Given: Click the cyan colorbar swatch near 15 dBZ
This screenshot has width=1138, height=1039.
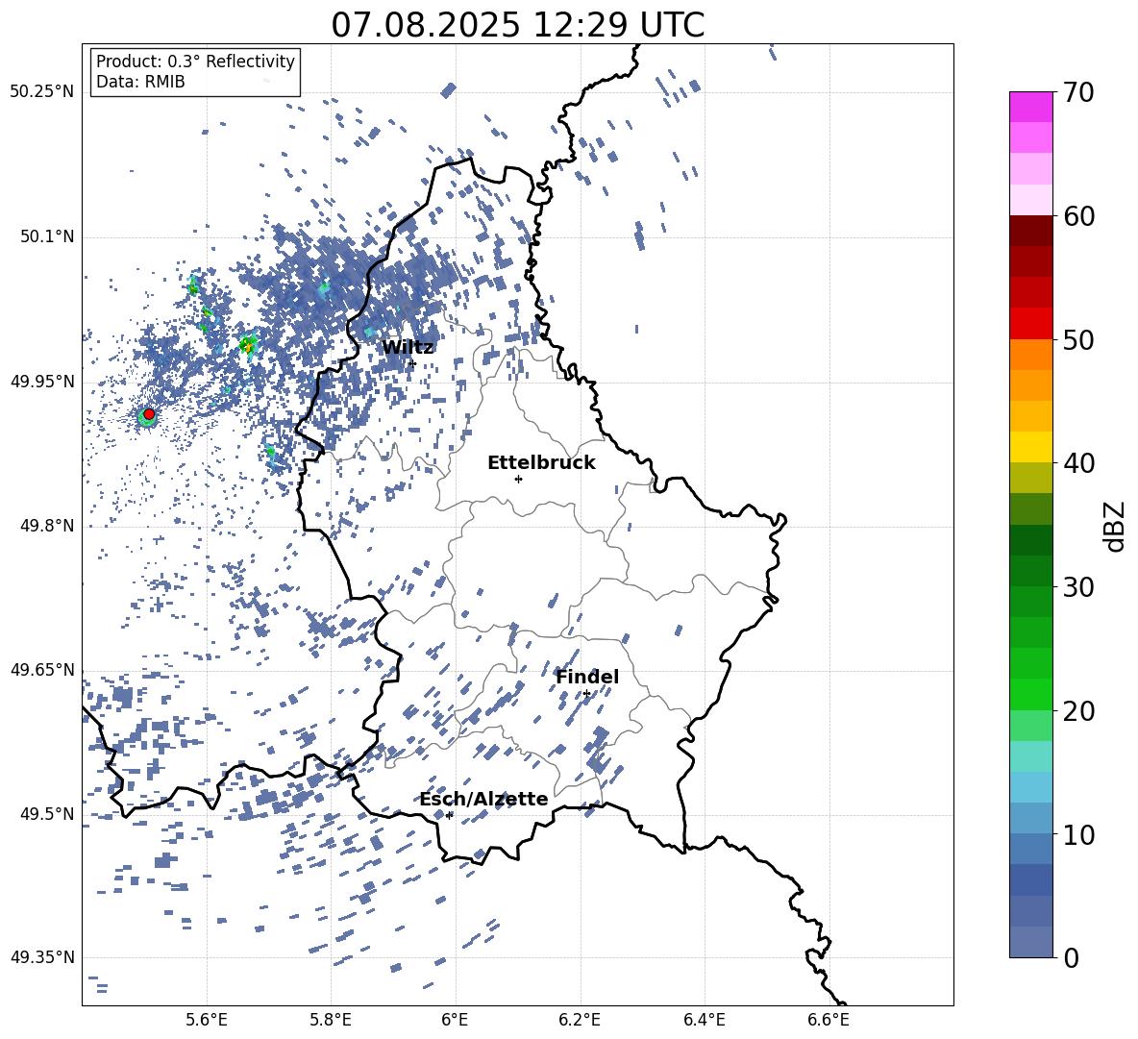Looking at the screenshot, I should pos(1031,756).
